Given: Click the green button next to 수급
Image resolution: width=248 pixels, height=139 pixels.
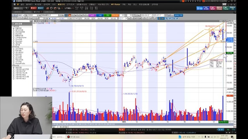Looking at the screenshot, I should [x=108, y=15].
